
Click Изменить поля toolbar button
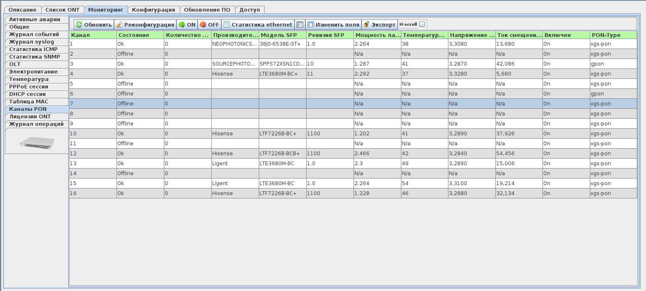(x=333, y=24)
